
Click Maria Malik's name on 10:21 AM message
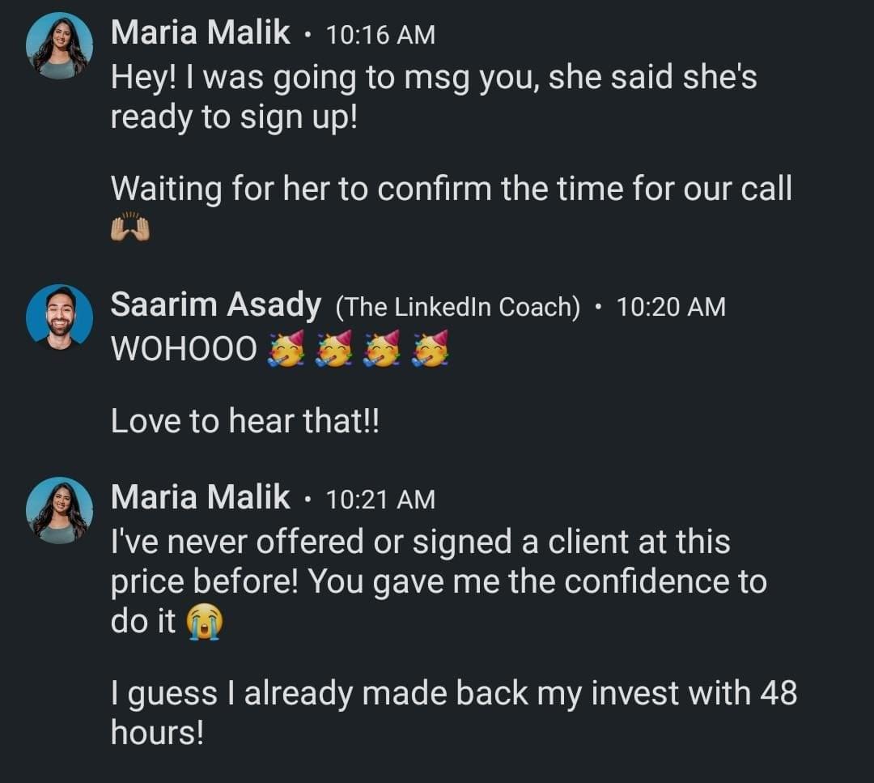tap(200, 497)
